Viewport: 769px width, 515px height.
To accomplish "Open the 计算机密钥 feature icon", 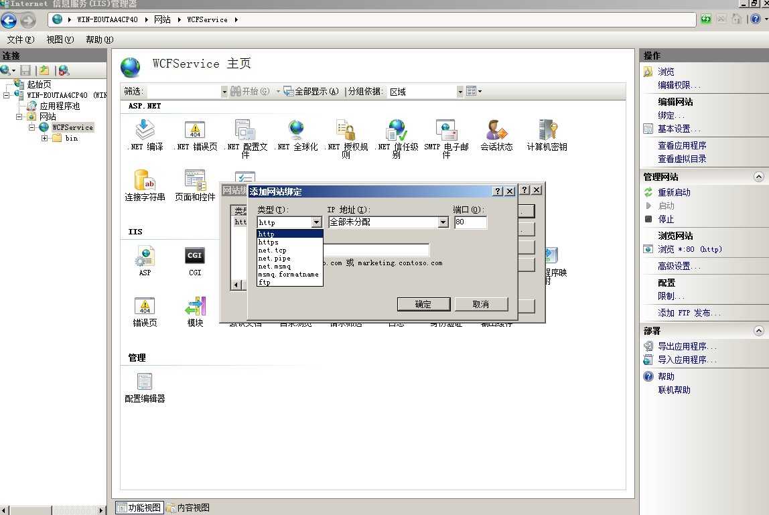I will click(x=547, y=135).
